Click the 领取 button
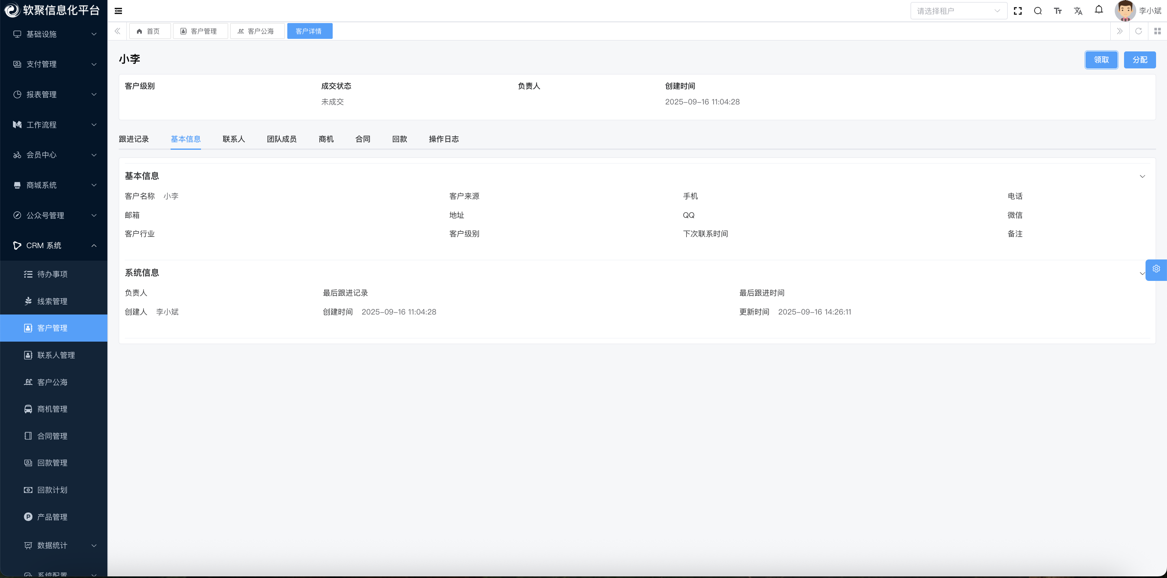 pyautogui.click(x=1101, y=60)
